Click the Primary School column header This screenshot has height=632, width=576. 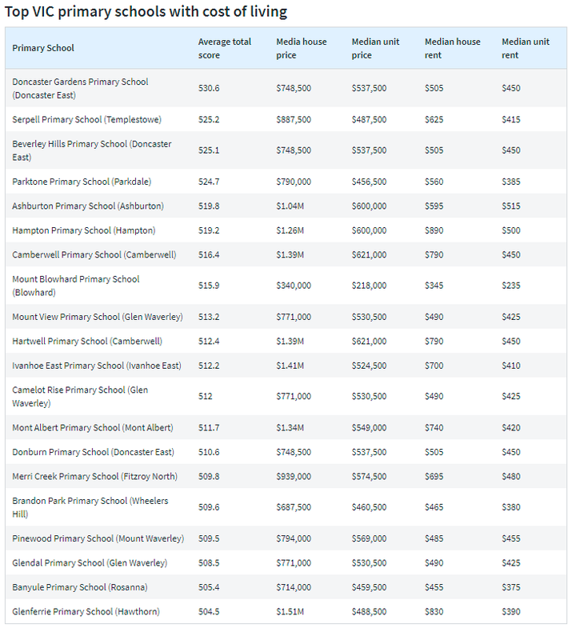pos(43,48)
